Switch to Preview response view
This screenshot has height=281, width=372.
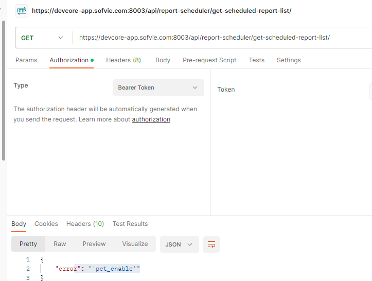click(x=94, y=244)
